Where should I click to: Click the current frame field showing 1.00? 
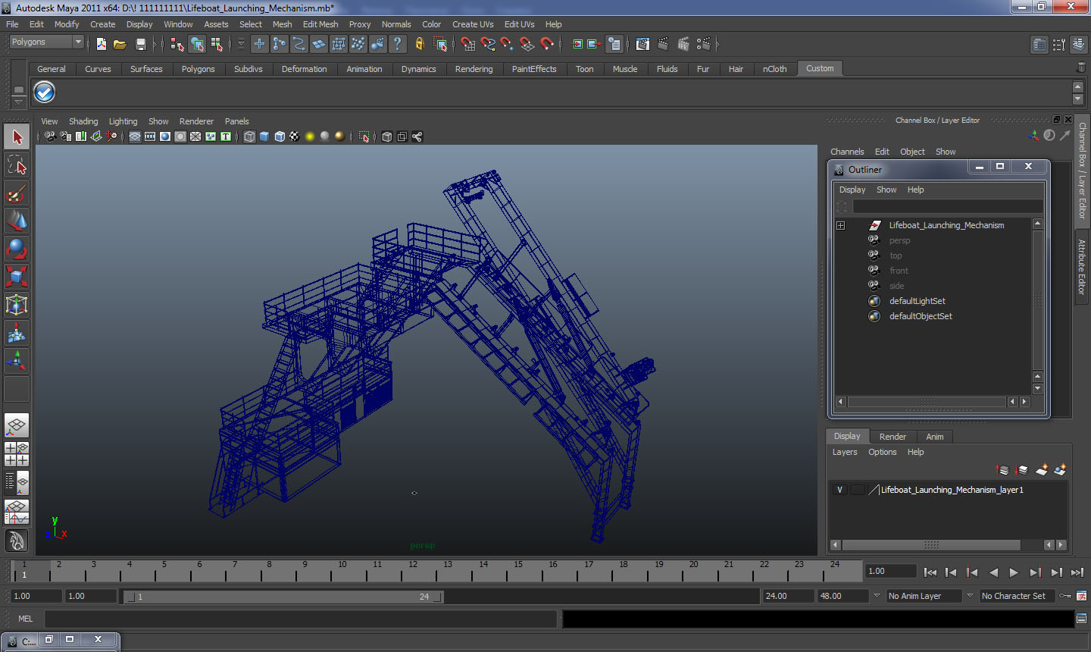pyautogui.click(x=890, y=572)
